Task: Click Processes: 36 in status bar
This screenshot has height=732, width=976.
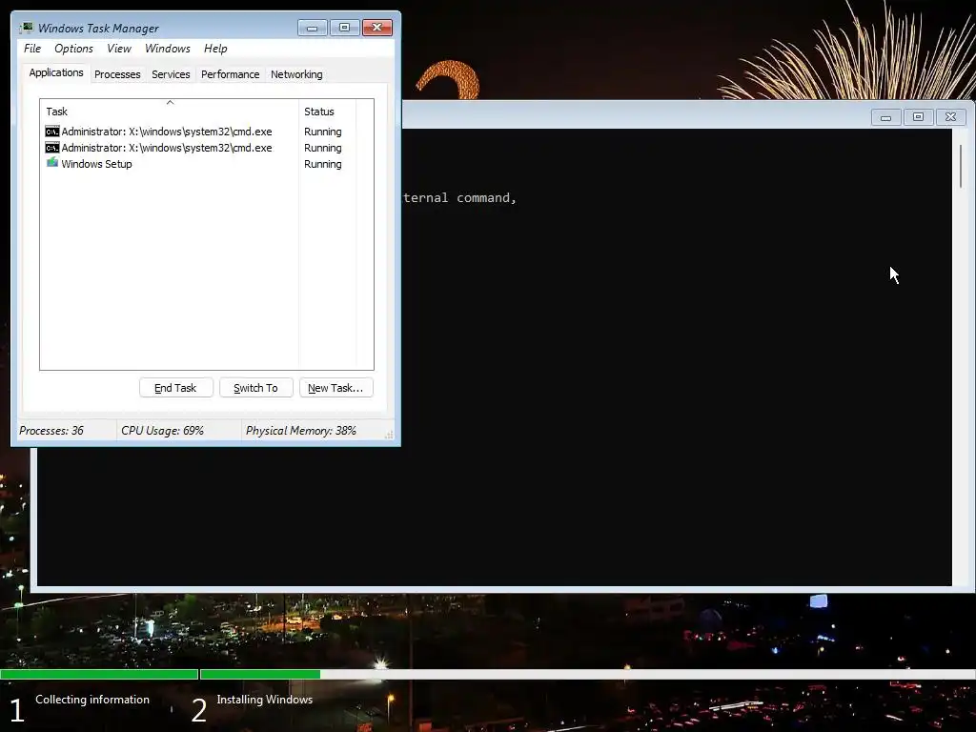Action: coord(51,431)
